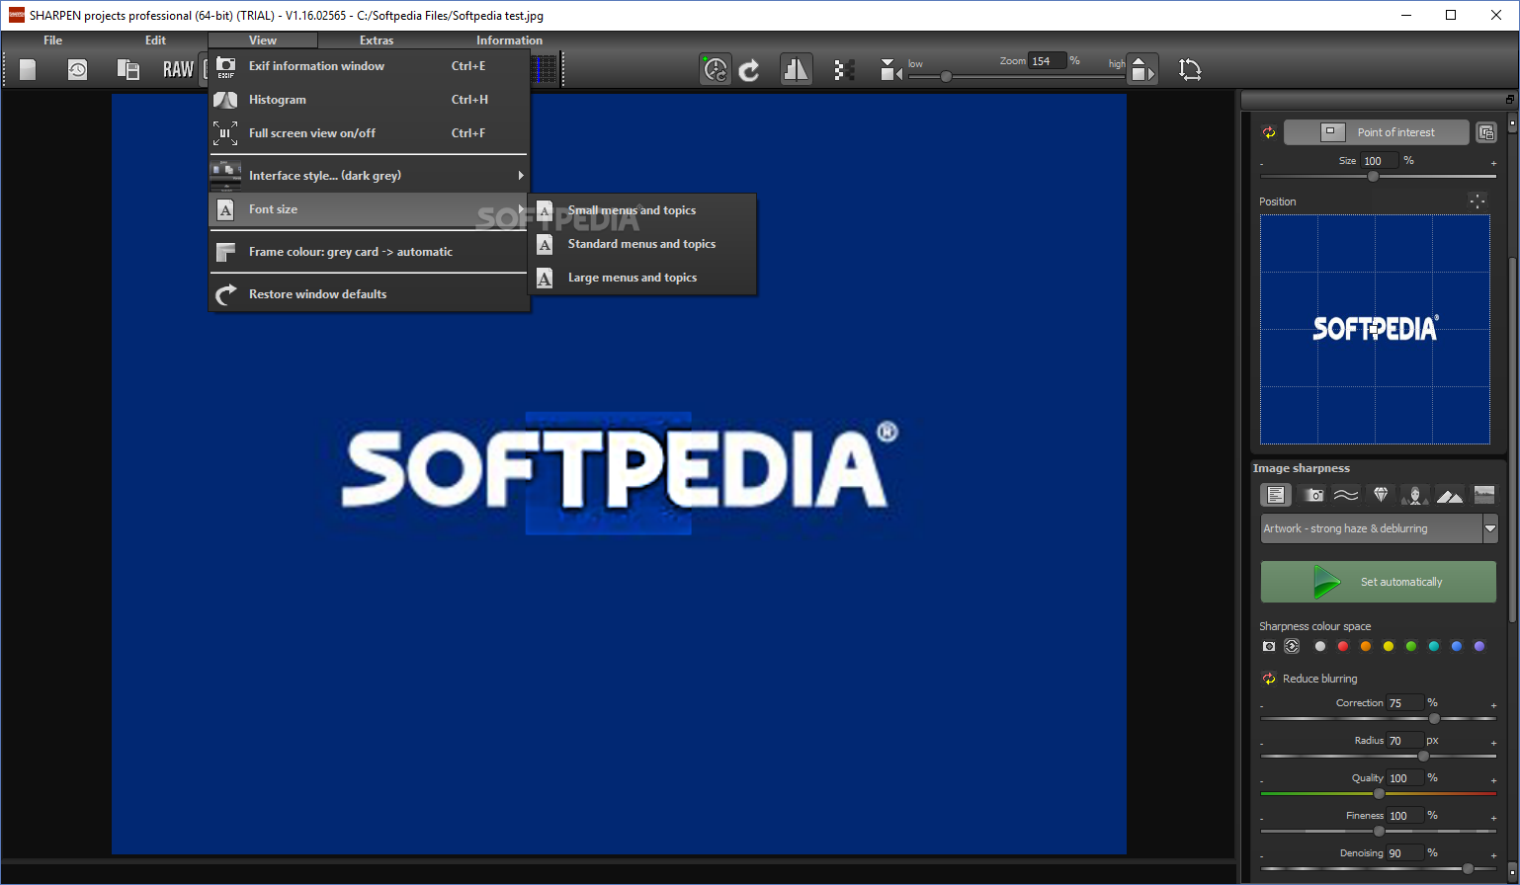Choose the violet sharpness colour dot

pyautogui.click(x=1478, y=646)
